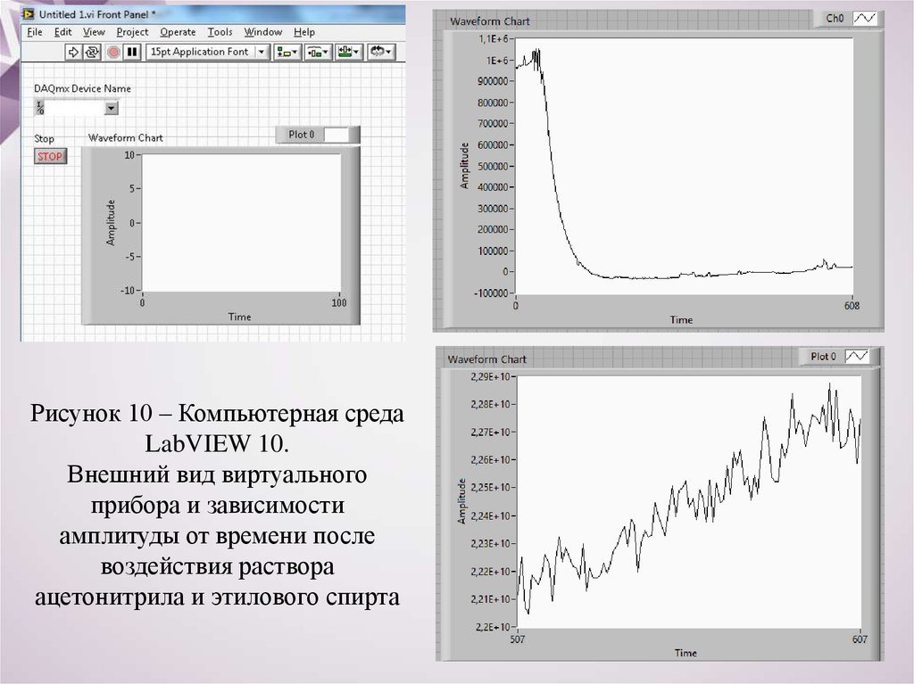Open the Operate menu
Image resolution: width=914 pixels, height=684 pixels.
pos(178,32)
